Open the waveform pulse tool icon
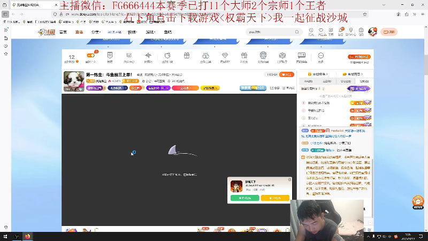 tap(148, 56)
